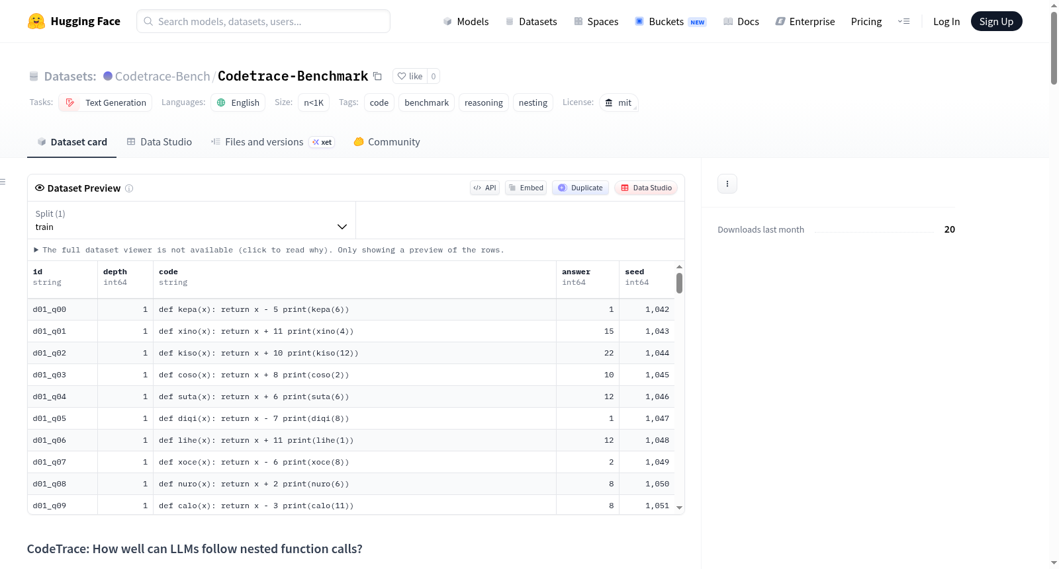Open the Datasets page
This screenshot has width=1059, height=569.
pos(531,21)
